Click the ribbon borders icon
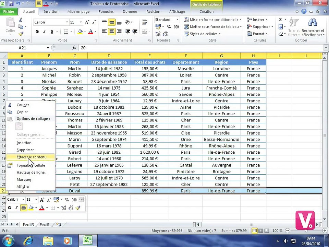The height and width of the screenshot is (247, 329). coord(66,32)
